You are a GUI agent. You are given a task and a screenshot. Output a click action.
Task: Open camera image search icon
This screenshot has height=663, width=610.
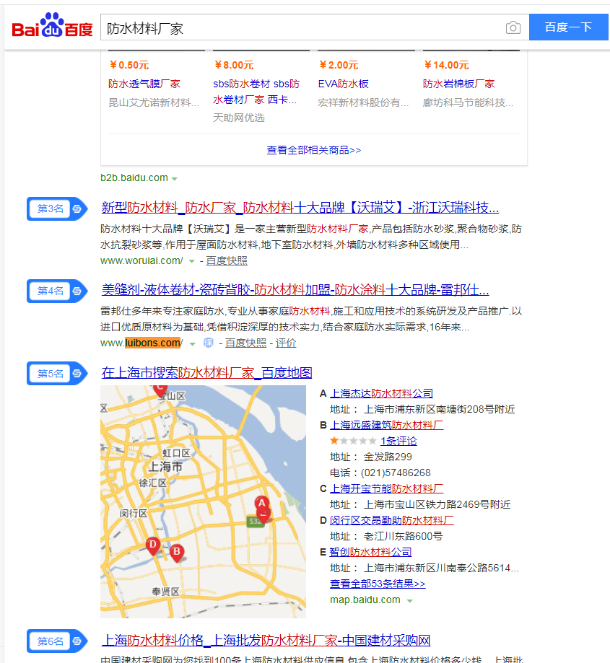[513, 27]
